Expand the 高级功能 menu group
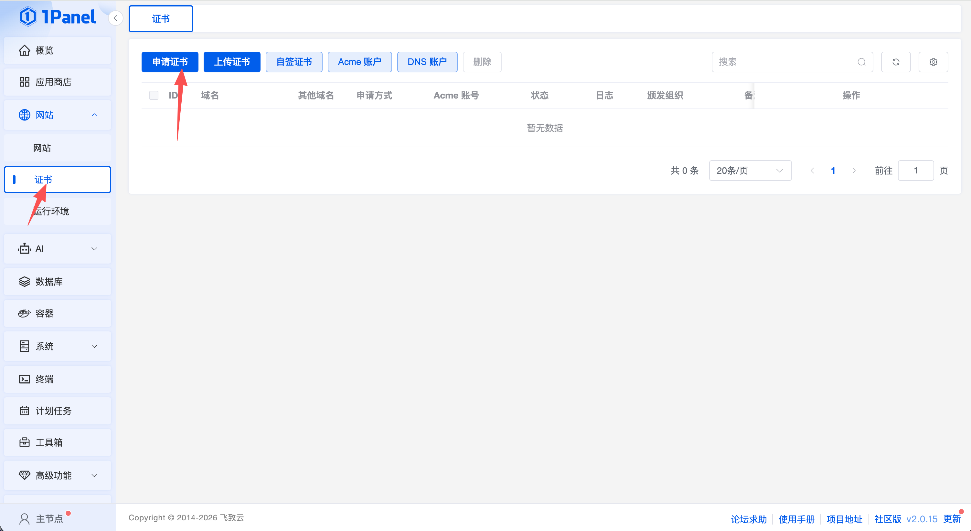This screenshot has width=971, height=531. [57, 475]
